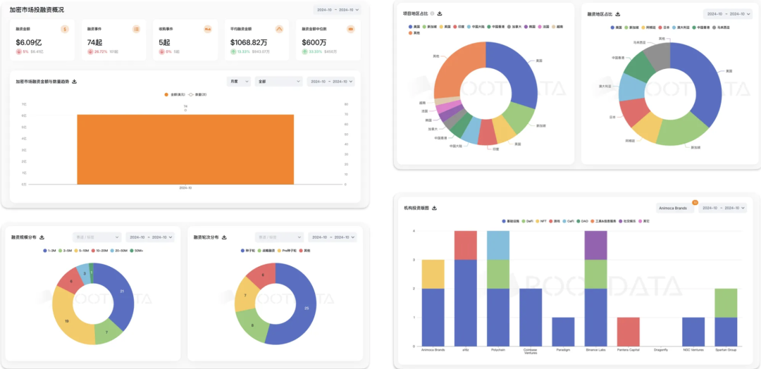Open track/tag dropdown in 融资轮次分布
761x369 pixels.
(279, 237)
